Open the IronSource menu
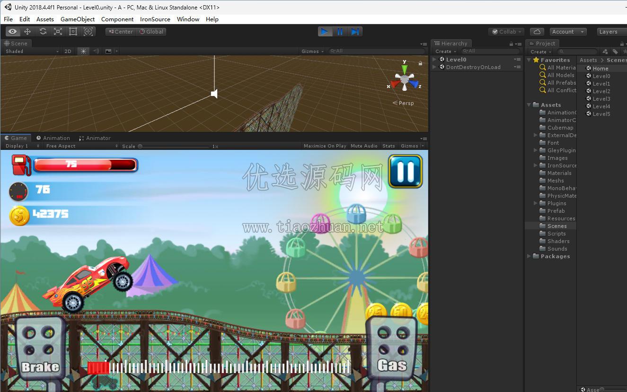Image resolution: width=627 pixels, height=392 pixels. pyautogui.click(x=155, y=19)
